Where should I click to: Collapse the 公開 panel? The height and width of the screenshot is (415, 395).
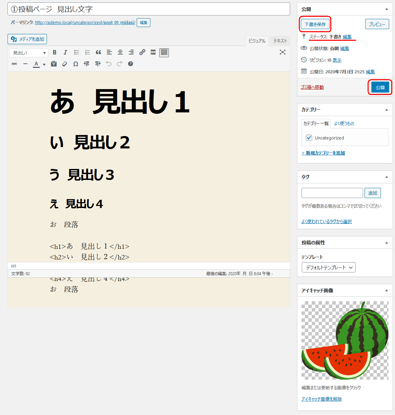[386, 9]
